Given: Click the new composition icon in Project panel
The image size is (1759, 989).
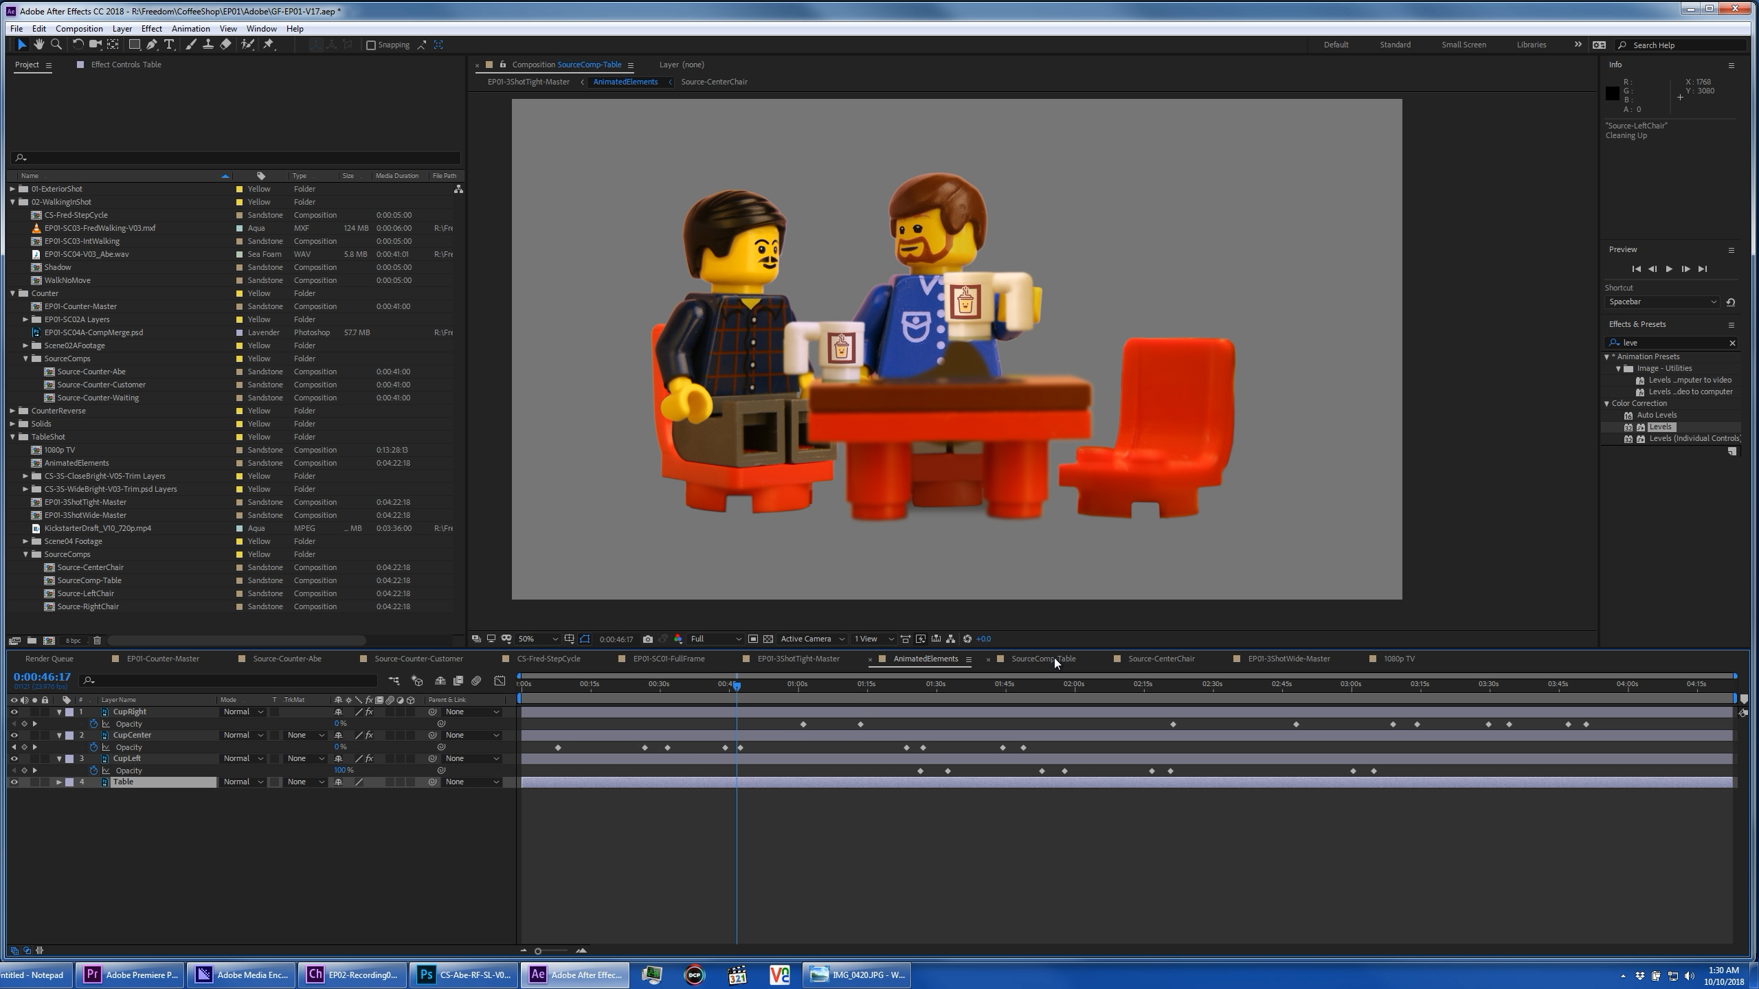Looking at the screenshot, I should tap(49, 641).
